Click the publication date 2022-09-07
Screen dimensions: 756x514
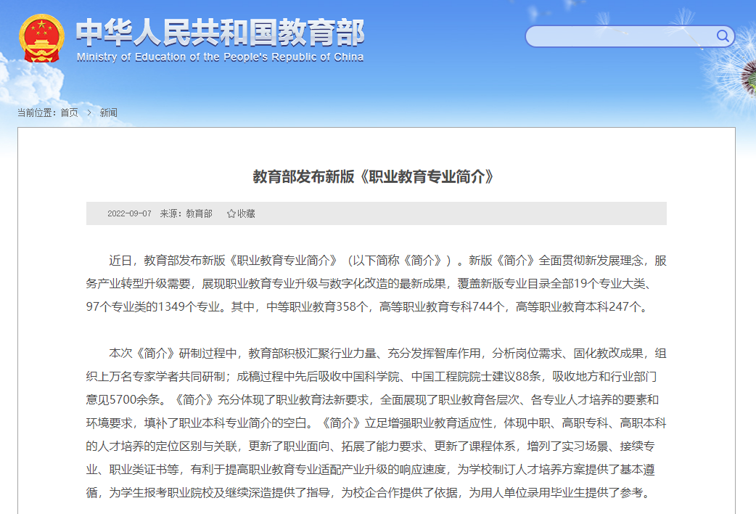(x=129, y=214)
